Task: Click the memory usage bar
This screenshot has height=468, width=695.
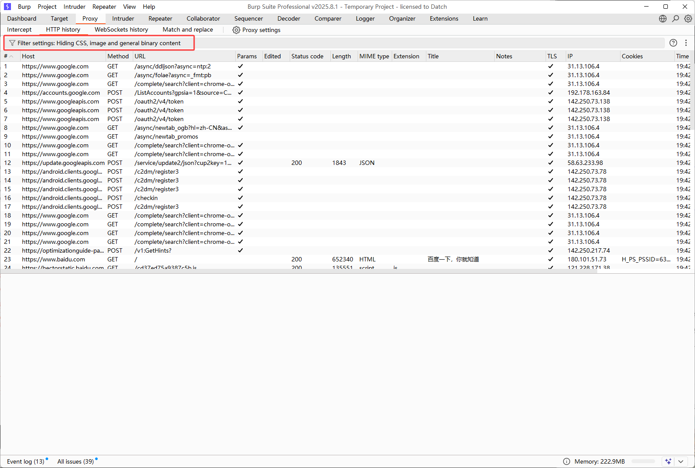Action: [x=643, y=461]
